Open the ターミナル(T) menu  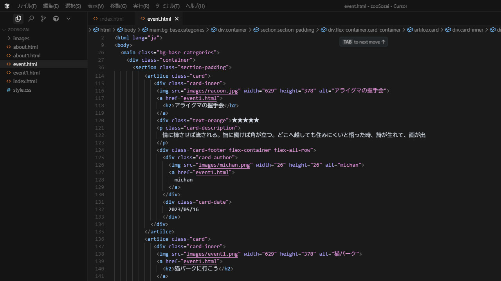point(168,6)
